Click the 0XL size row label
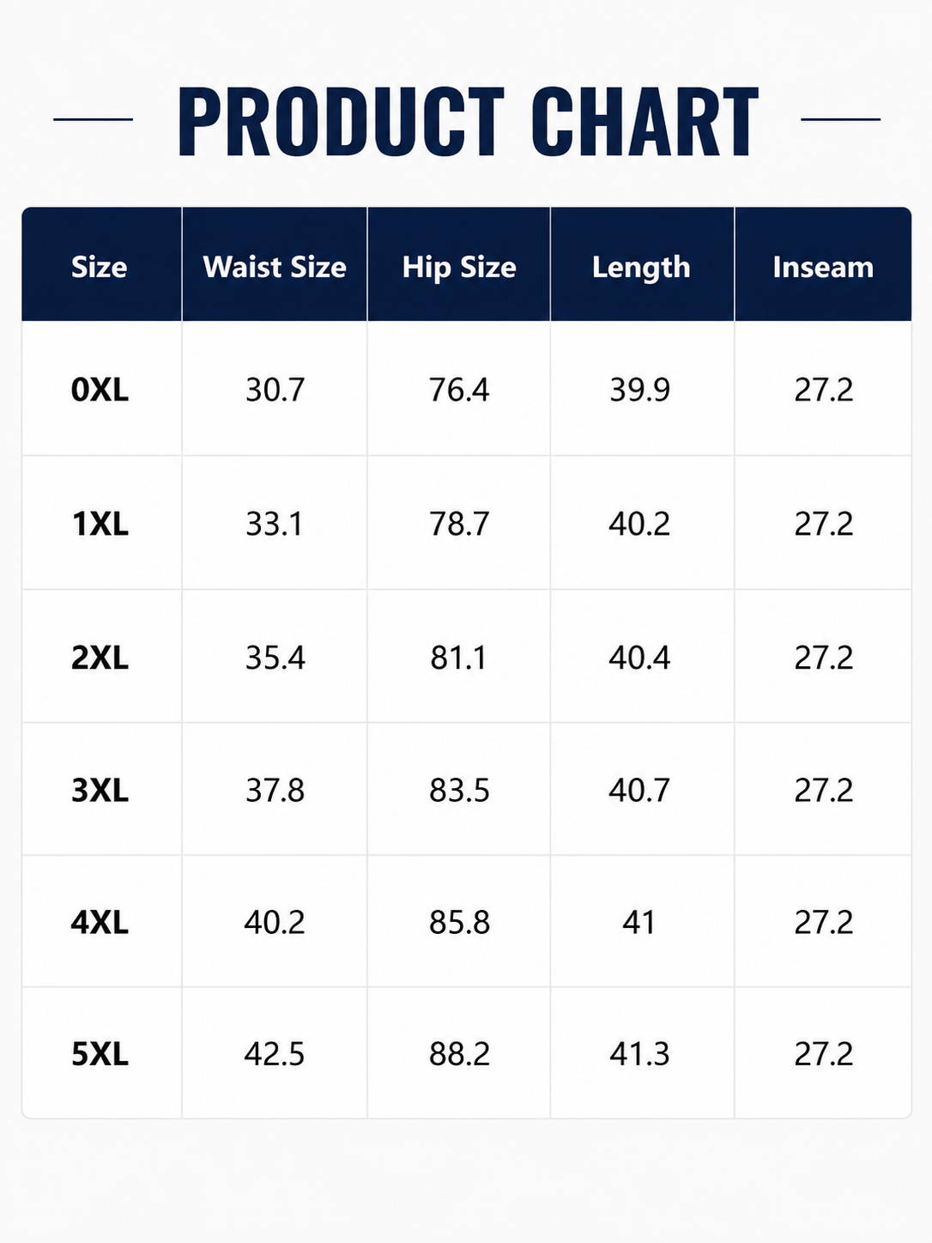This screenshot has width=932, height=1243. coord(100,390)
